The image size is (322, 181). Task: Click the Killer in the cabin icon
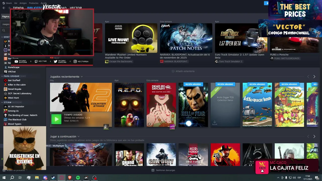[6, 85]
